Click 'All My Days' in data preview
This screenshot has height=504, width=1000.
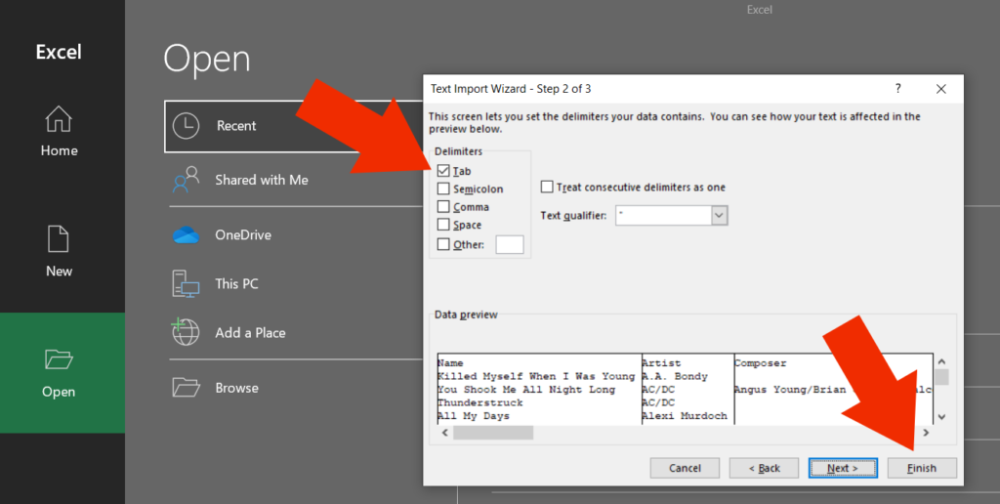pos(474,416)
